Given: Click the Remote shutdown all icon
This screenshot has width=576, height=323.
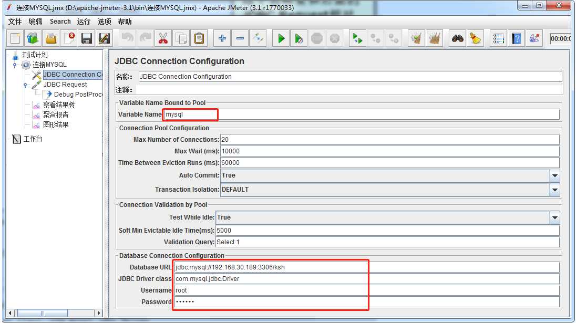Looking at the screenshot, I should pos(394,38).
